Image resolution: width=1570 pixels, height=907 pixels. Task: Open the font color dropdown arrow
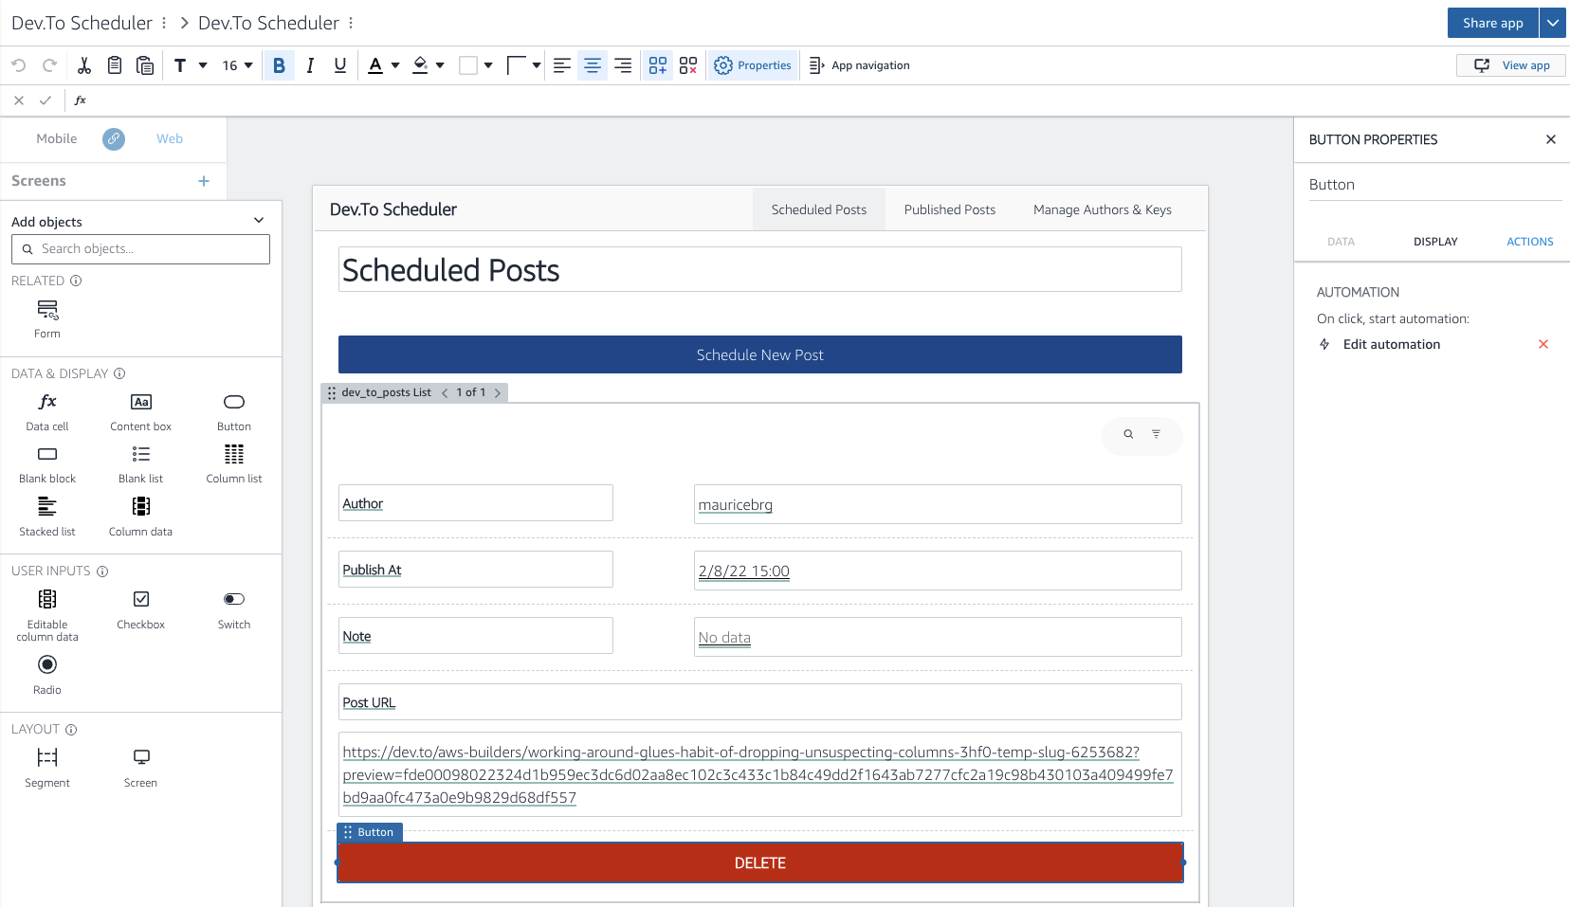[x=395, y=65]
